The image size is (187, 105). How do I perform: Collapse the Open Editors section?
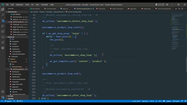coord(17,12)
